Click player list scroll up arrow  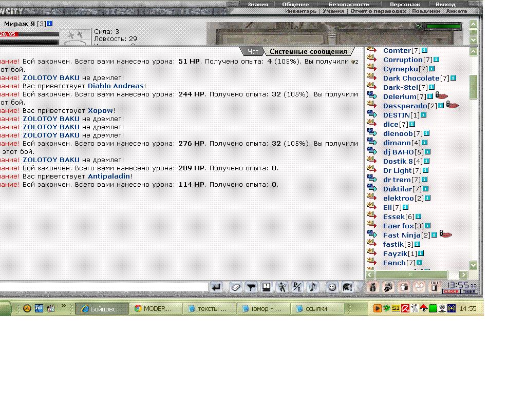(x=473, y=52)
